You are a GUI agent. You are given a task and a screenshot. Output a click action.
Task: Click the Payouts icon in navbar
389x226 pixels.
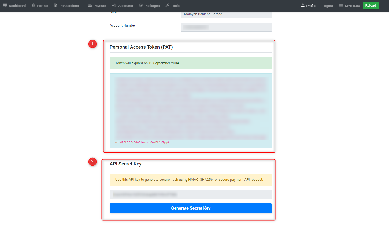coord(90,6)
